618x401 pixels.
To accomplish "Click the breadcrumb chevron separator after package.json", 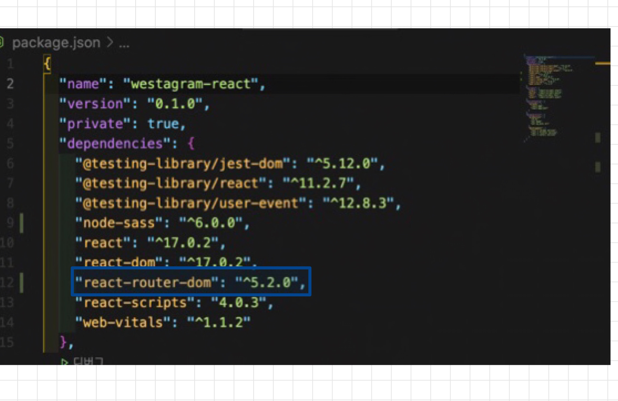I will 110,42.
